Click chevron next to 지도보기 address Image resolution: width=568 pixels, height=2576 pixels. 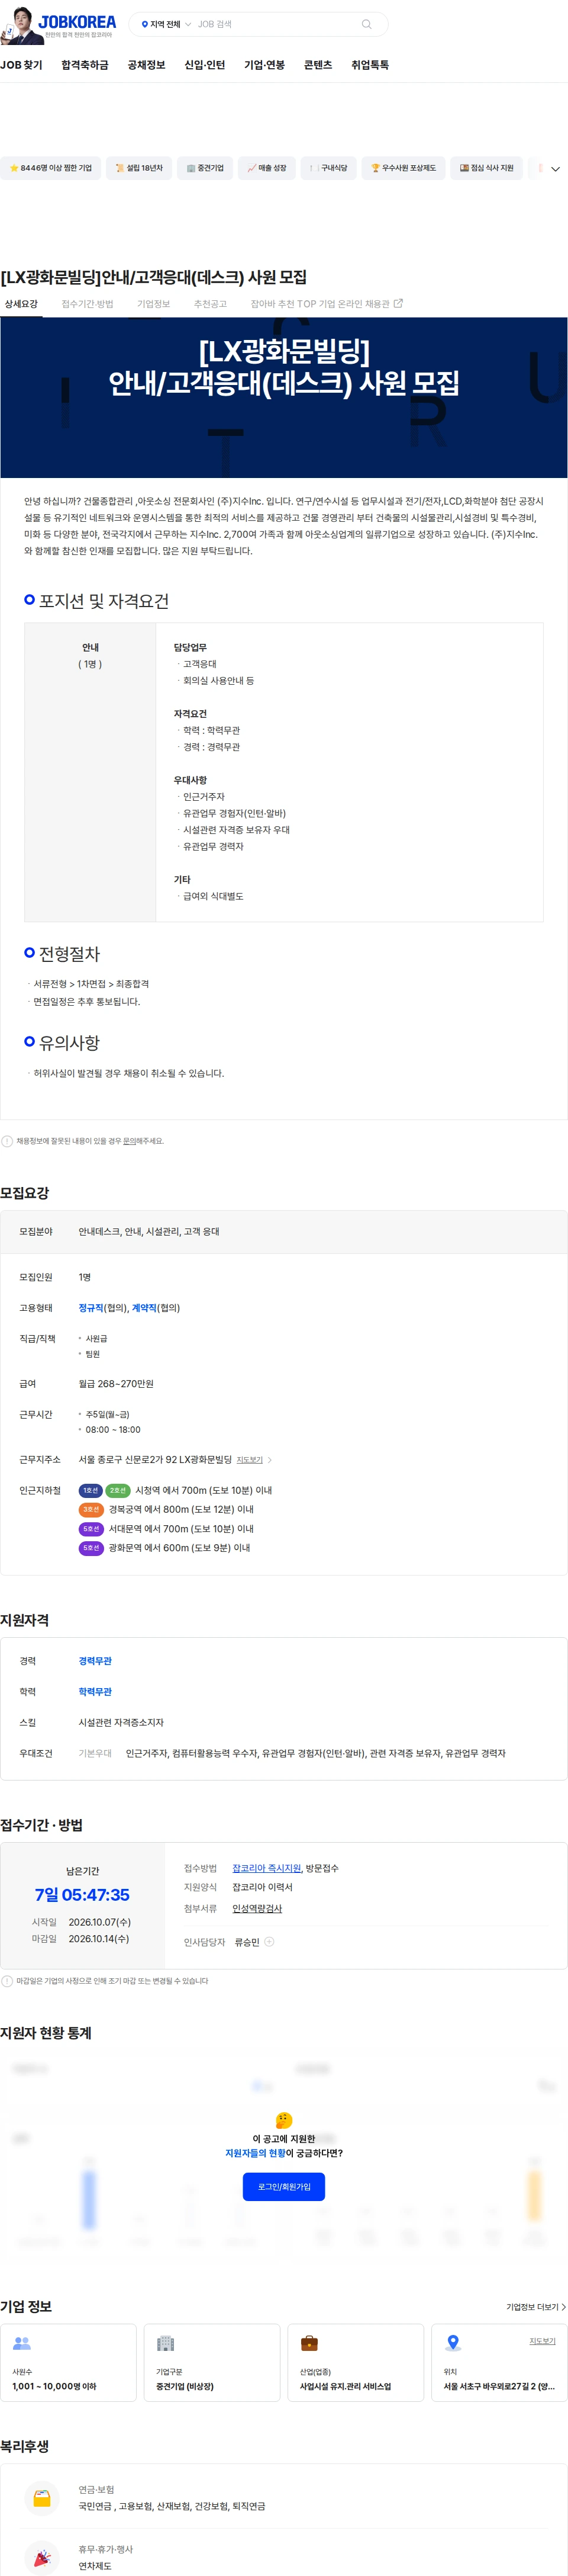click(270, 1460)
